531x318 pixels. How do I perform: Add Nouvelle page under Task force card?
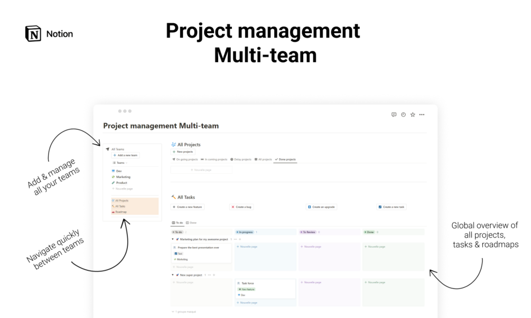click(247, 303)
